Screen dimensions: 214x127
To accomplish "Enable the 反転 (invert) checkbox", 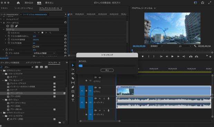I will 34,46.
